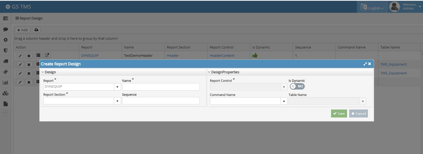Open the chat bubble sidebar icon
Viewport: 423px width, 154px height.
tap(5, 29)
